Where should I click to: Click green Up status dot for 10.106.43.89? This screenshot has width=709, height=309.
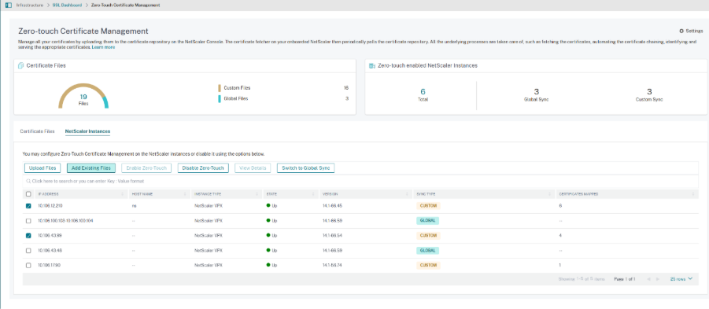click(x=268, y=235)
